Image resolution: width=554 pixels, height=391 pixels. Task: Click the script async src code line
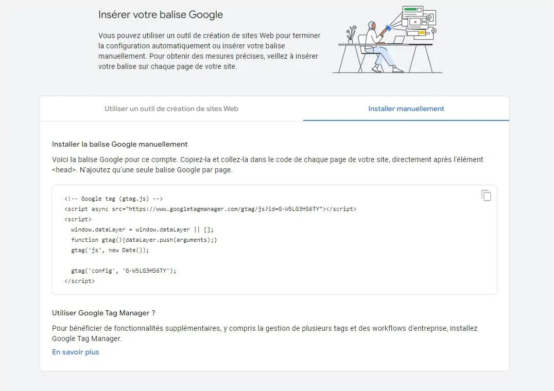click(x=210, y=209)
